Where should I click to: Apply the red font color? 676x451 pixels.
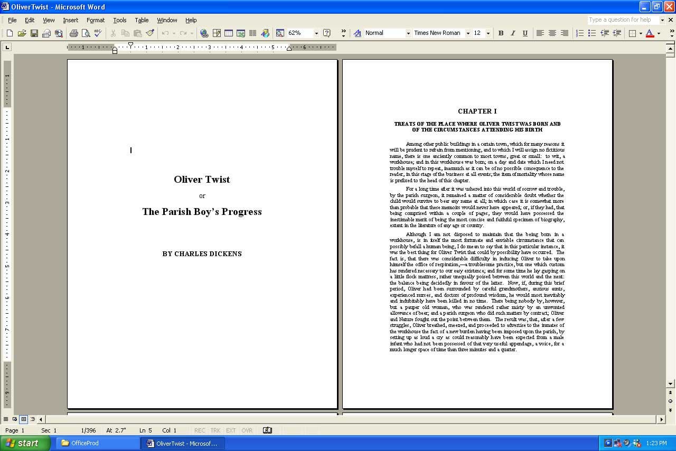650,33
